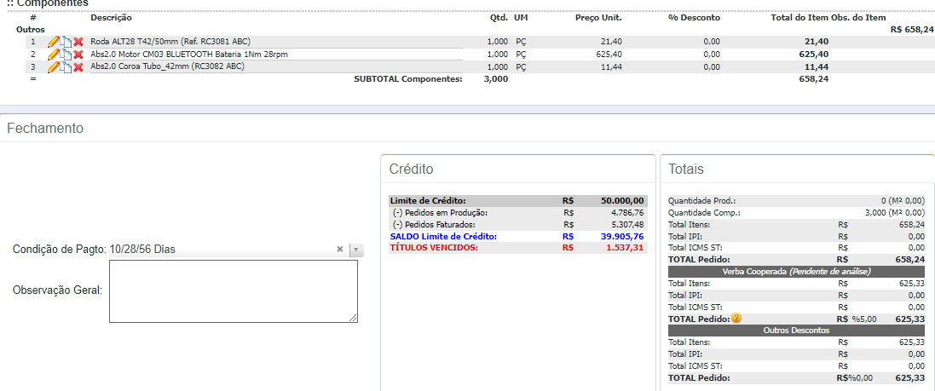Duplicate the Abs2.0 Motor CM03 item

66,55
